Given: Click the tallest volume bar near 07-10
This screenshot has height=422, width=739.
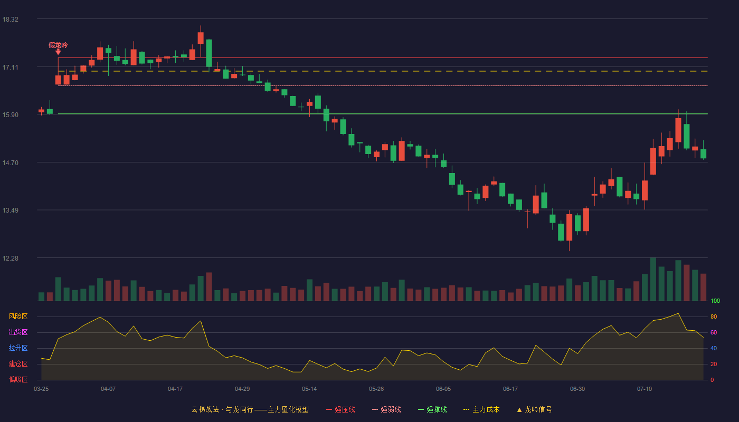Looking at the screenshot, I should pos(653,279).
